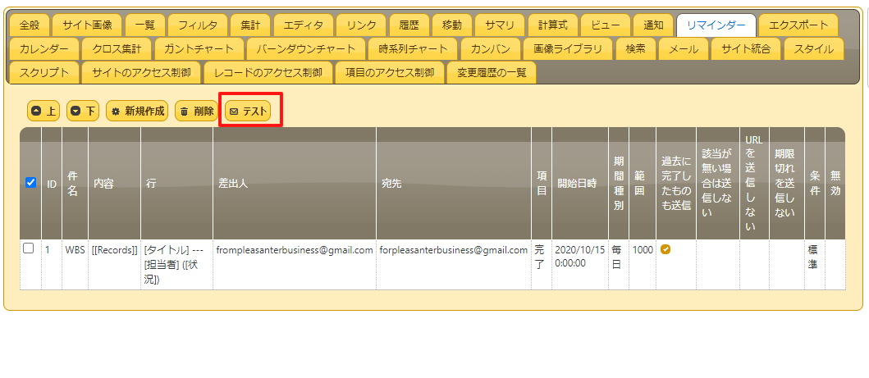Delete selected reminder with 削除 button

197,112
